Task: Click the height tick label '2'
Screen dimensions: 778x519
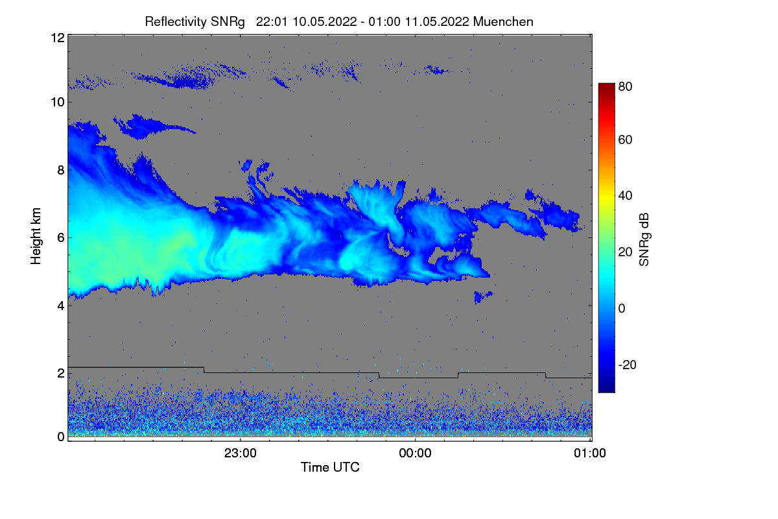Action: (60, 373)
